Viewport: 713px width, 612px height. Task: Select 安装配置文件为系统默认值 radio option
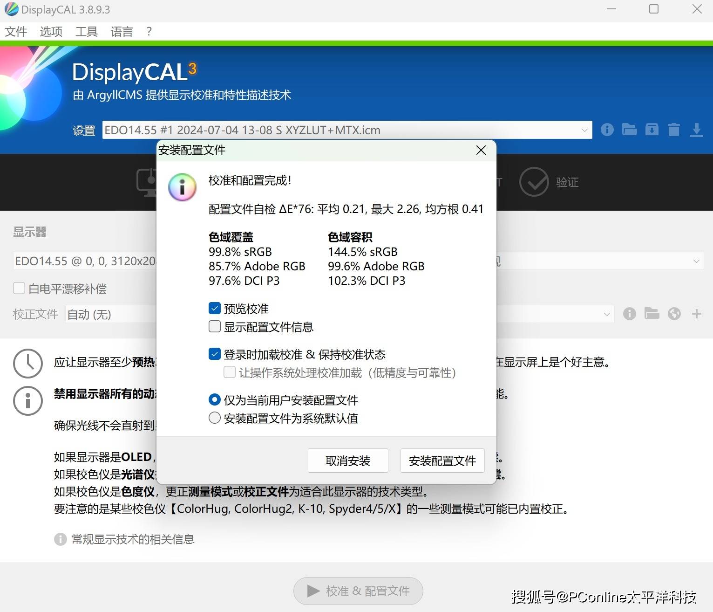[x=215, y=418]
